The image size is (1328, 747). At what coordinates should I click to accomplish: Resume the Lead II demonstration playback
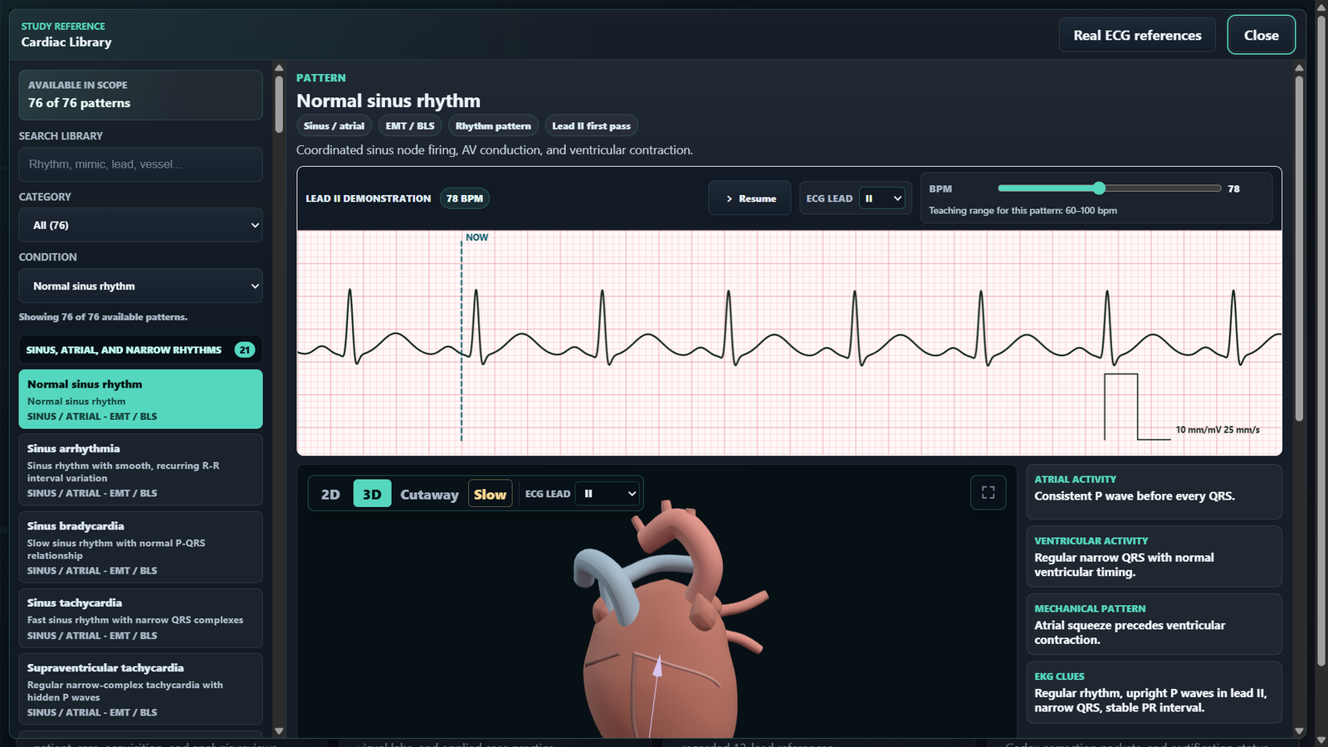[750, 198]
